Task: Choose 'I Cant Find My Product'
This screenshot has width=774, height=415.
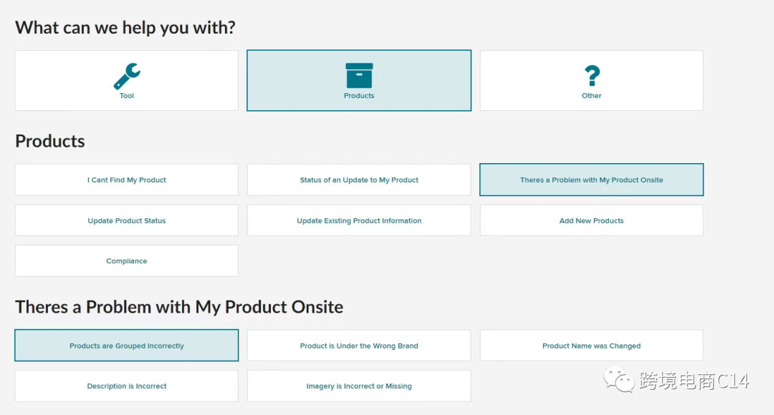Action: tap(127, 180)
